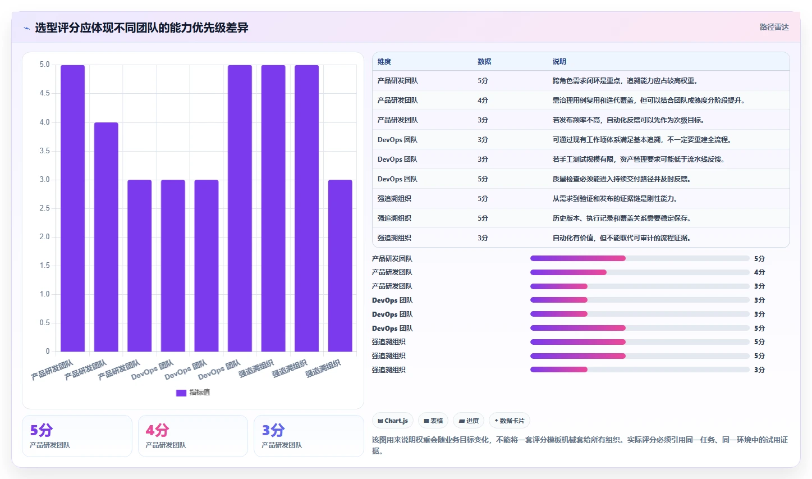Select row text 若发布频率不高

point(576,120)
